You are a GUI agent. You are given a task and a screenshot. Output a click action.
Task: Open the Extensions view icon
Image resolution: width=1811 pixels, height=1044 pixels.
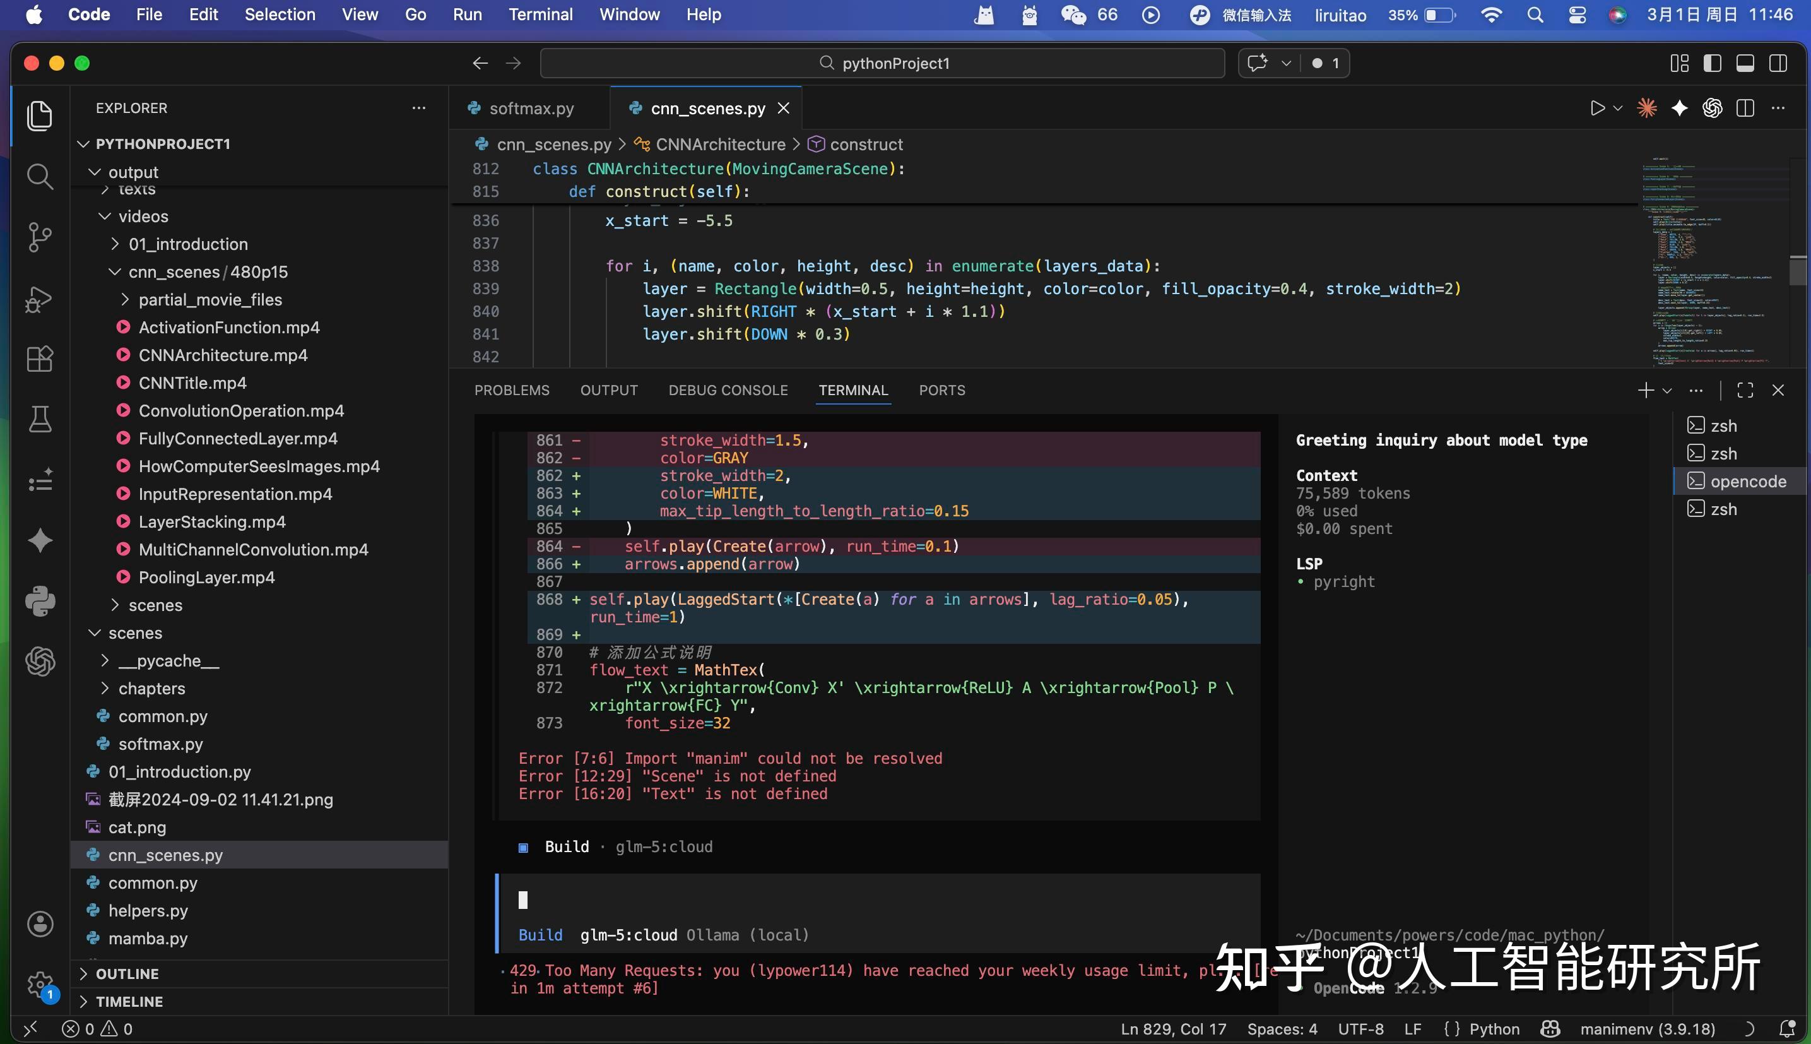click(x=39, y=359)
